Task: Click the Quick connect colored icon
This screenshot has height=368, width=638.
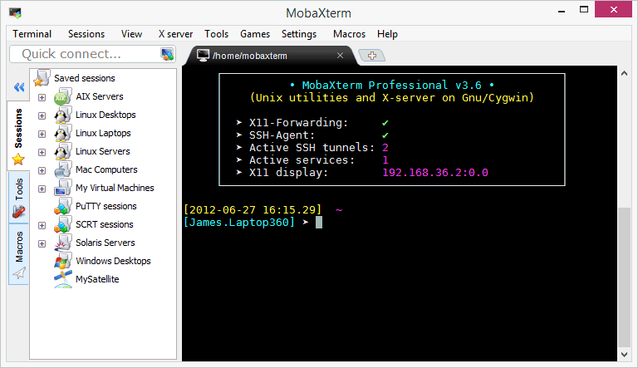Action: point(167,55)
